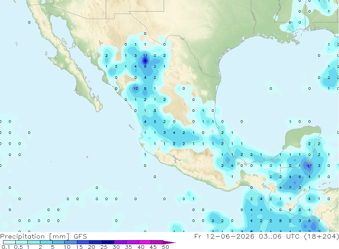Click the arrow tip above 50 in the legend

pyautogui.click(x=170, y=242)
